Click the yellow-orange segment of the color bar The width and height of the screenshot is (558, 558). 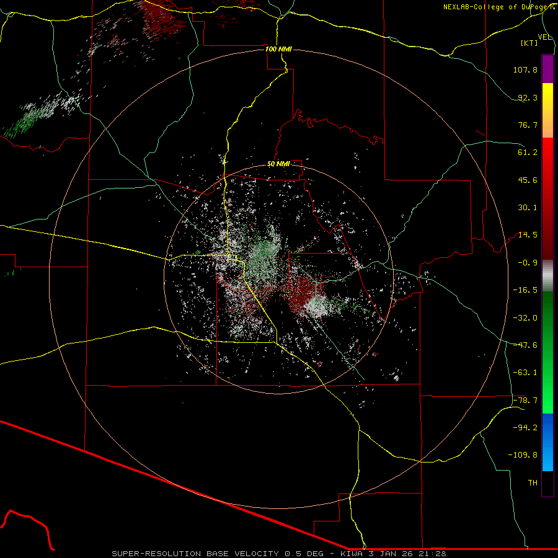[x=547, y=110]
